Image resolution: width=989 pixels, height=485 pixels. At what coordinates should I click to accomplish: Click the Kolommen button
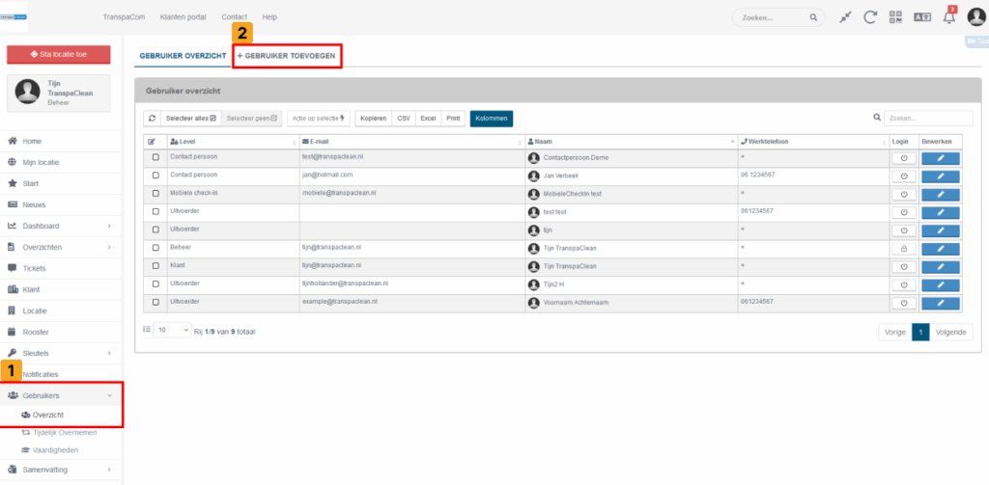491,118
